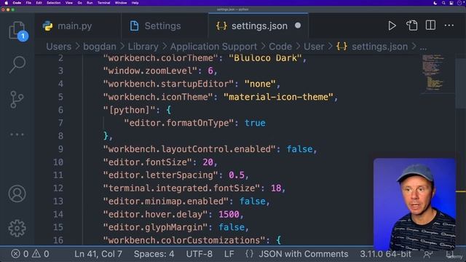Click the errors count icon in status bar

(15, 254)
